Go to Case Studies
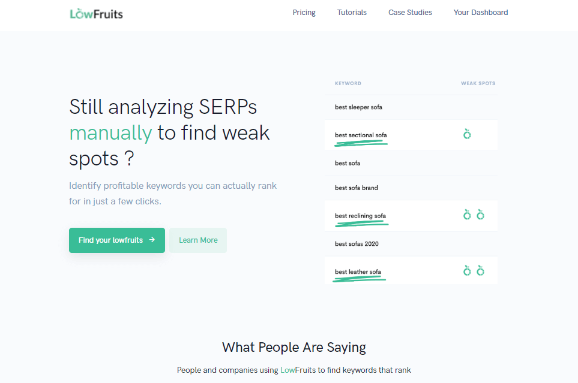Screen dimensions: 578x383 pos(410,13)
